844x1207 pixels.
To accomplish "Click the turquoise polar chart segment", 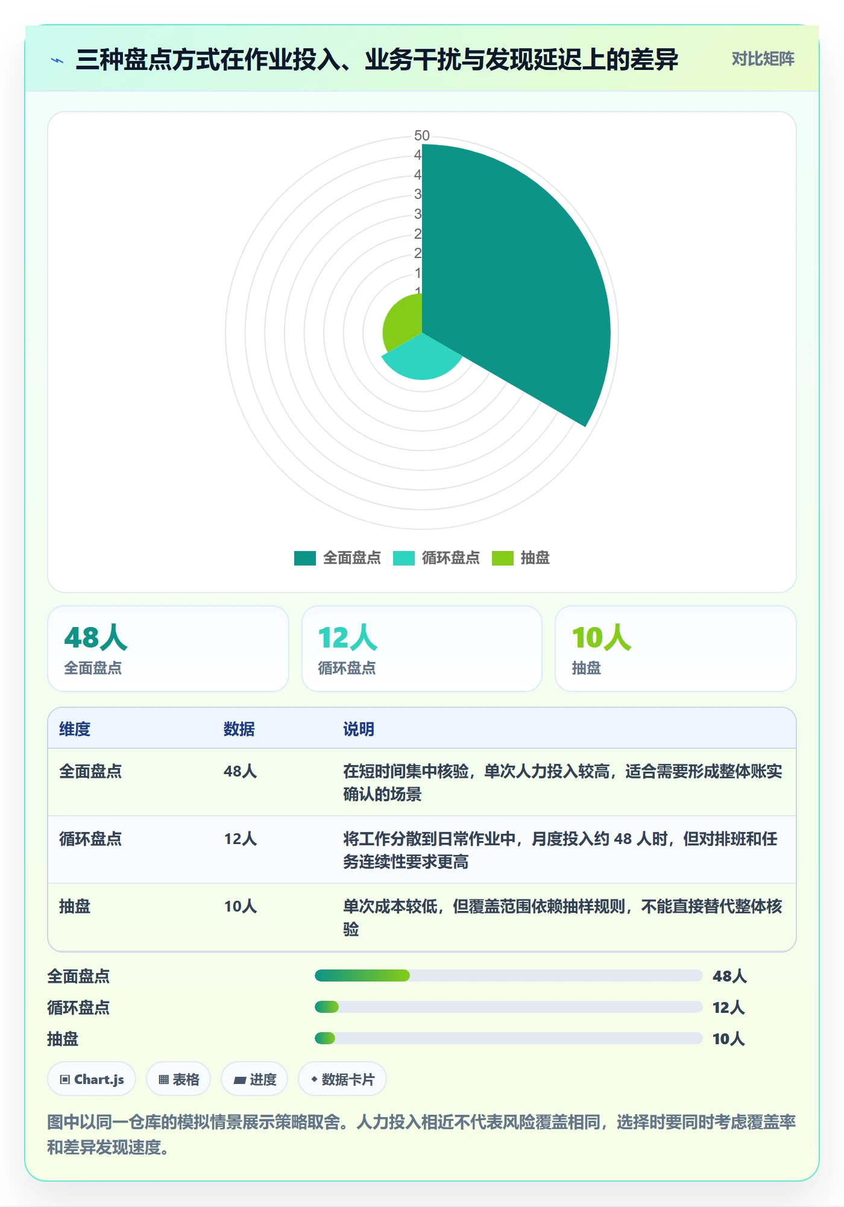I will click(x=422, y=361).
